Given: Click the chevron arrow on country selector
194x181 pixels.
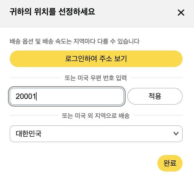Looking at the screenshot, I should point(176,133).
